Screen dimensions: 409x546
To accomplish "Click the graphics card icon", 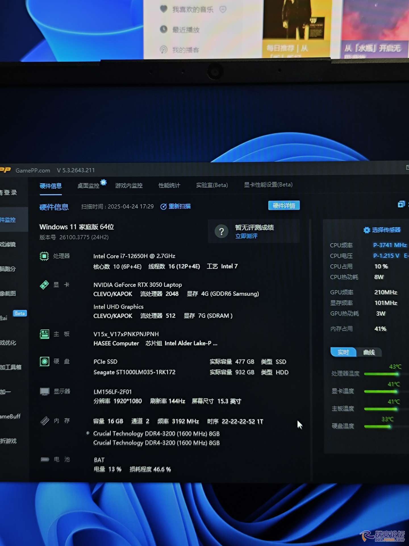I will [44, 285].
